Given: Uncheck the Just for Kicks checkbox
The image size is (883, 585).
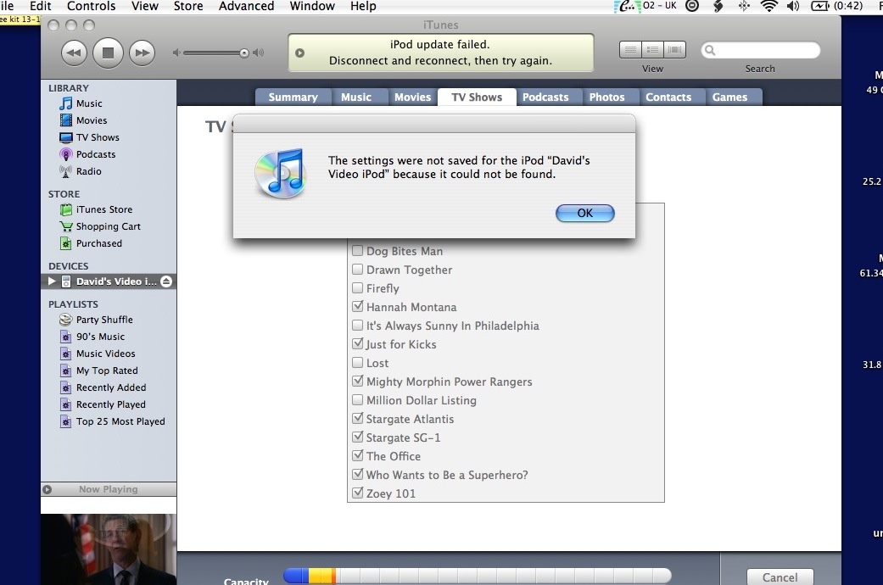Looking at the screenshot, I should pyautogui.click(x=357, y=343).
